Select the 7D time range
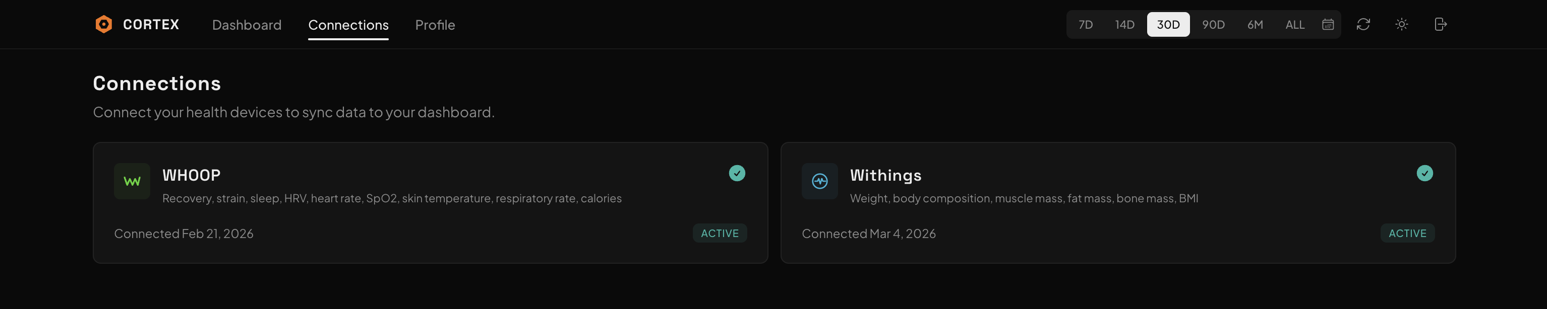This screenshot has width=1547, height=309. (1085, 25)
